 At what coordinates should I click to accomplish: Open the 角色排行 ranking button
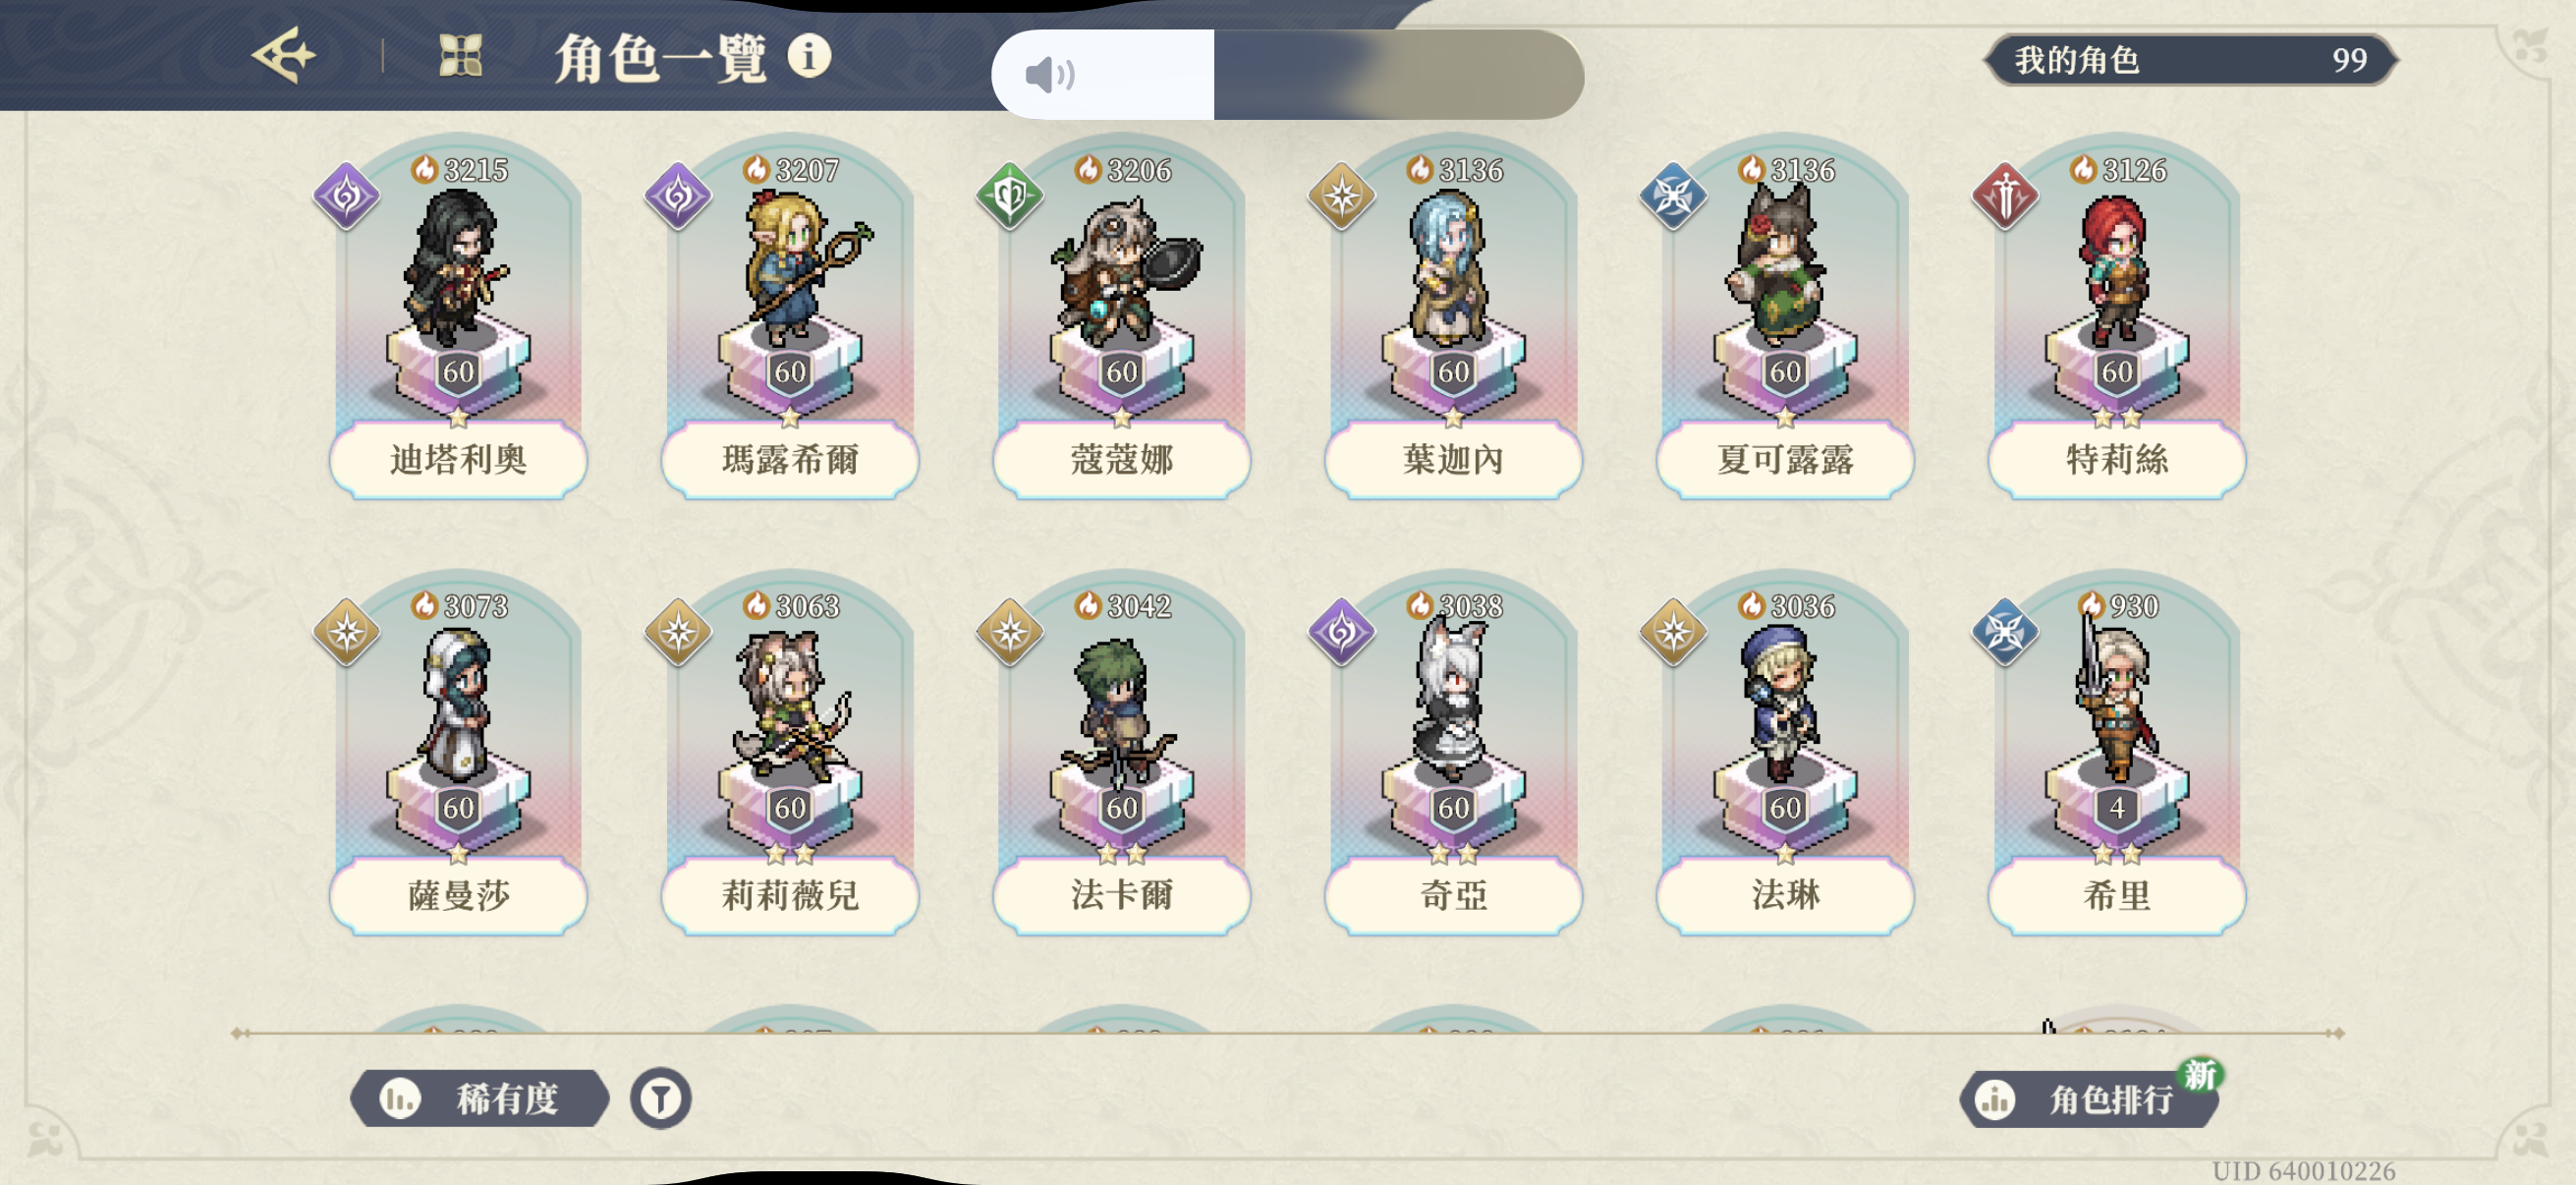tap(2089, 1099)
